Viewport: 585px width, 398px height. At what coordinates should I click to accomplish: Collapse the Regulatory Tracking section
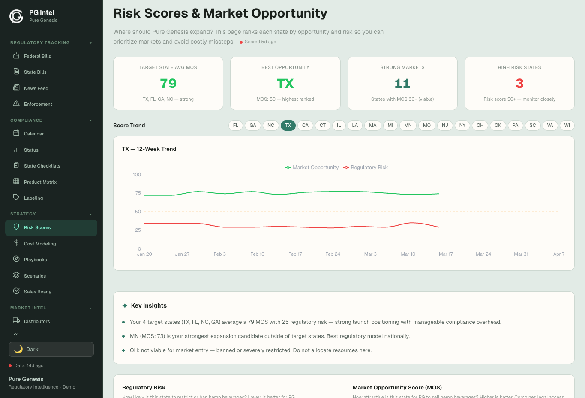pyautogui.click(x=90, y=42)
